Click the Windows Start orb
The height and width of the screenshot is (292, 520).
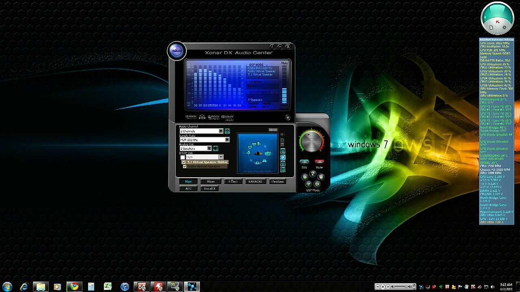pyautogui.click(x=7, y=287)
